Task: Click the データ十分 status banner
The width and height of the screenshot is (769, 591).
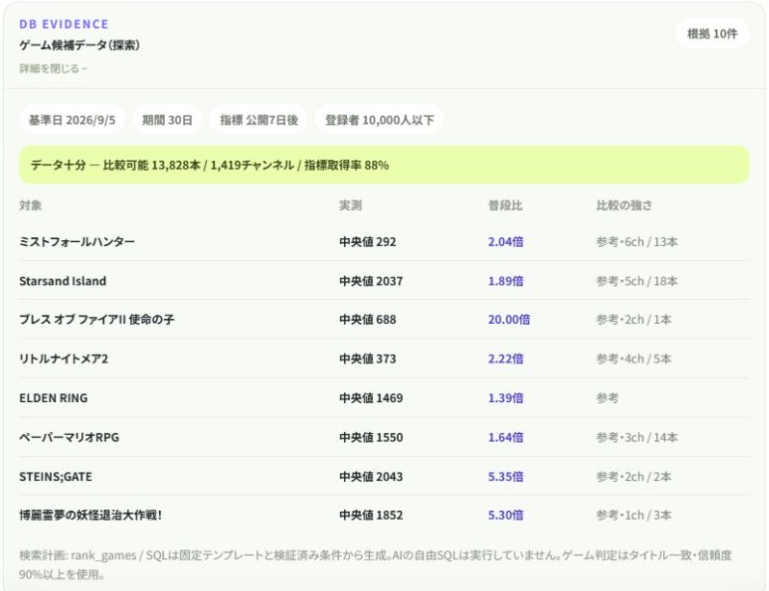Action: point(384,165)
